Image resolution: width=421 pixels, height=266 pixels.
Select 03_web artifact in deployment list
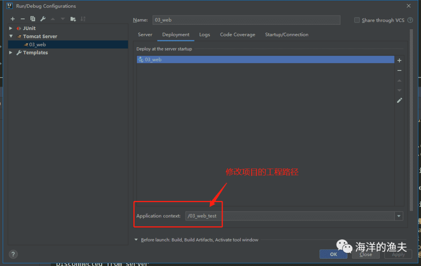[265, 60]
